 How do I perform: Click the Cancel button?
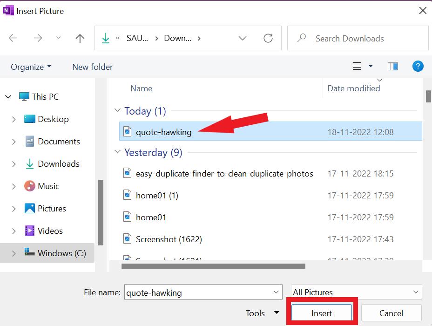click(391, 313)
